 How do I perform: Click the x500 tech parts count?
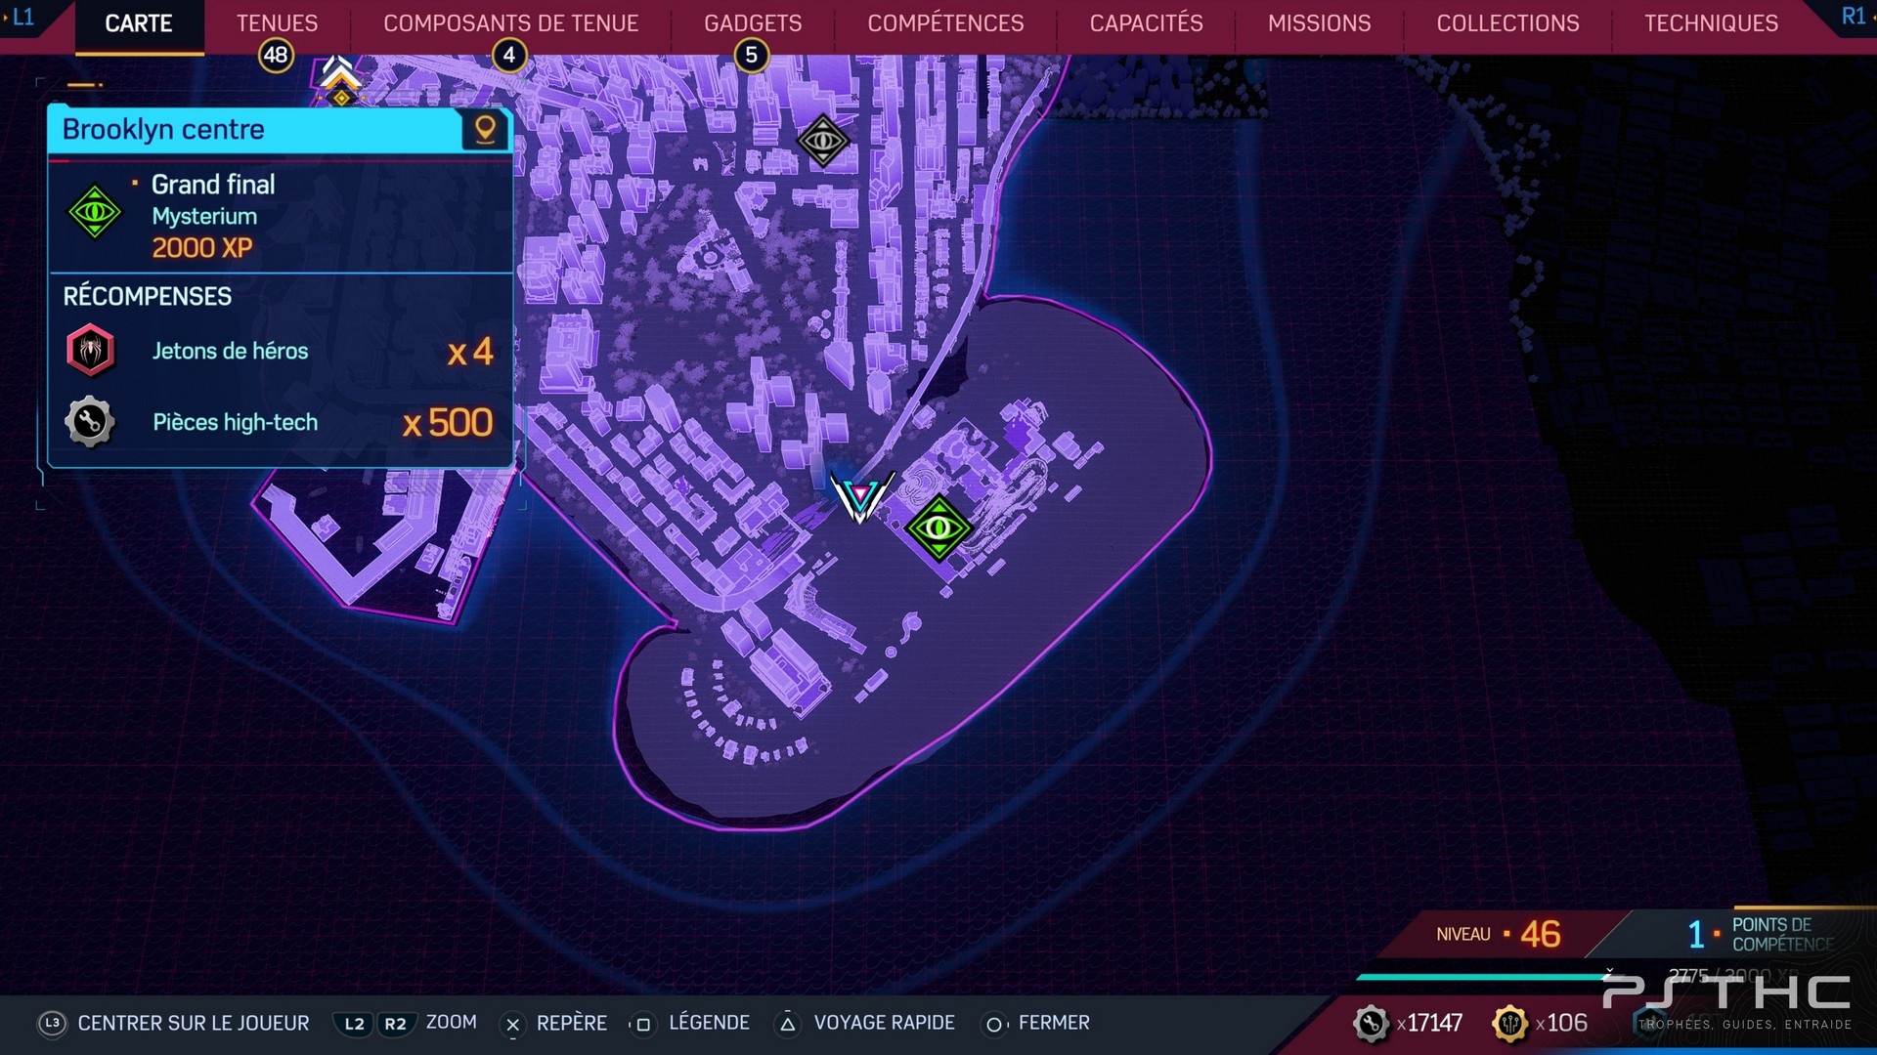point(448,423)
